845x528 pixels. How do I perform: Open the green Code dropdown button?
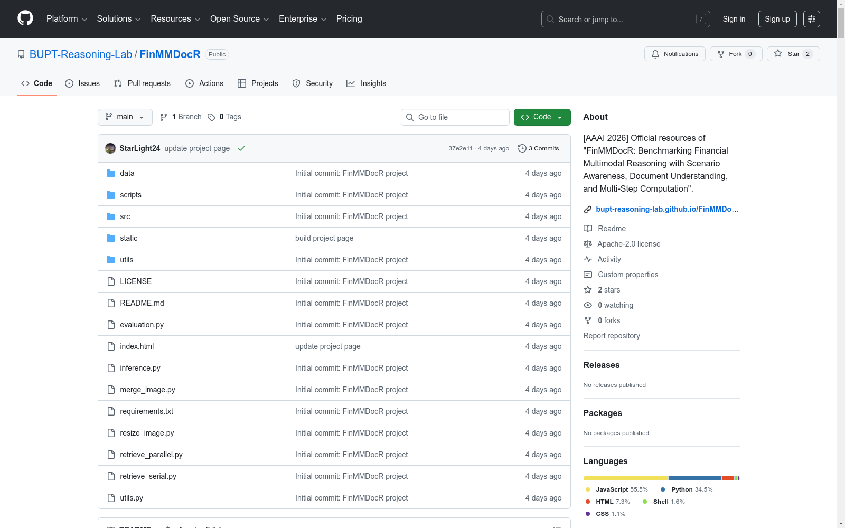click(x=542, y=117)
